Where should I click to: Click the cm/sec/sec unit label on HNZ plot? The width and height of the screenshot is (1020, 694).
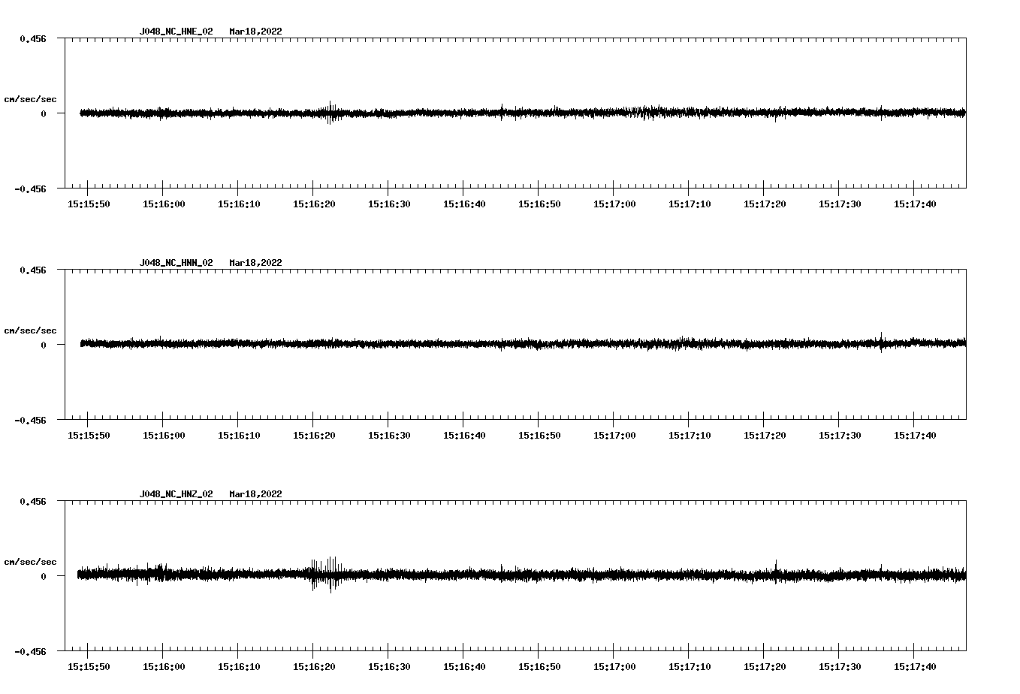[30, 562]
